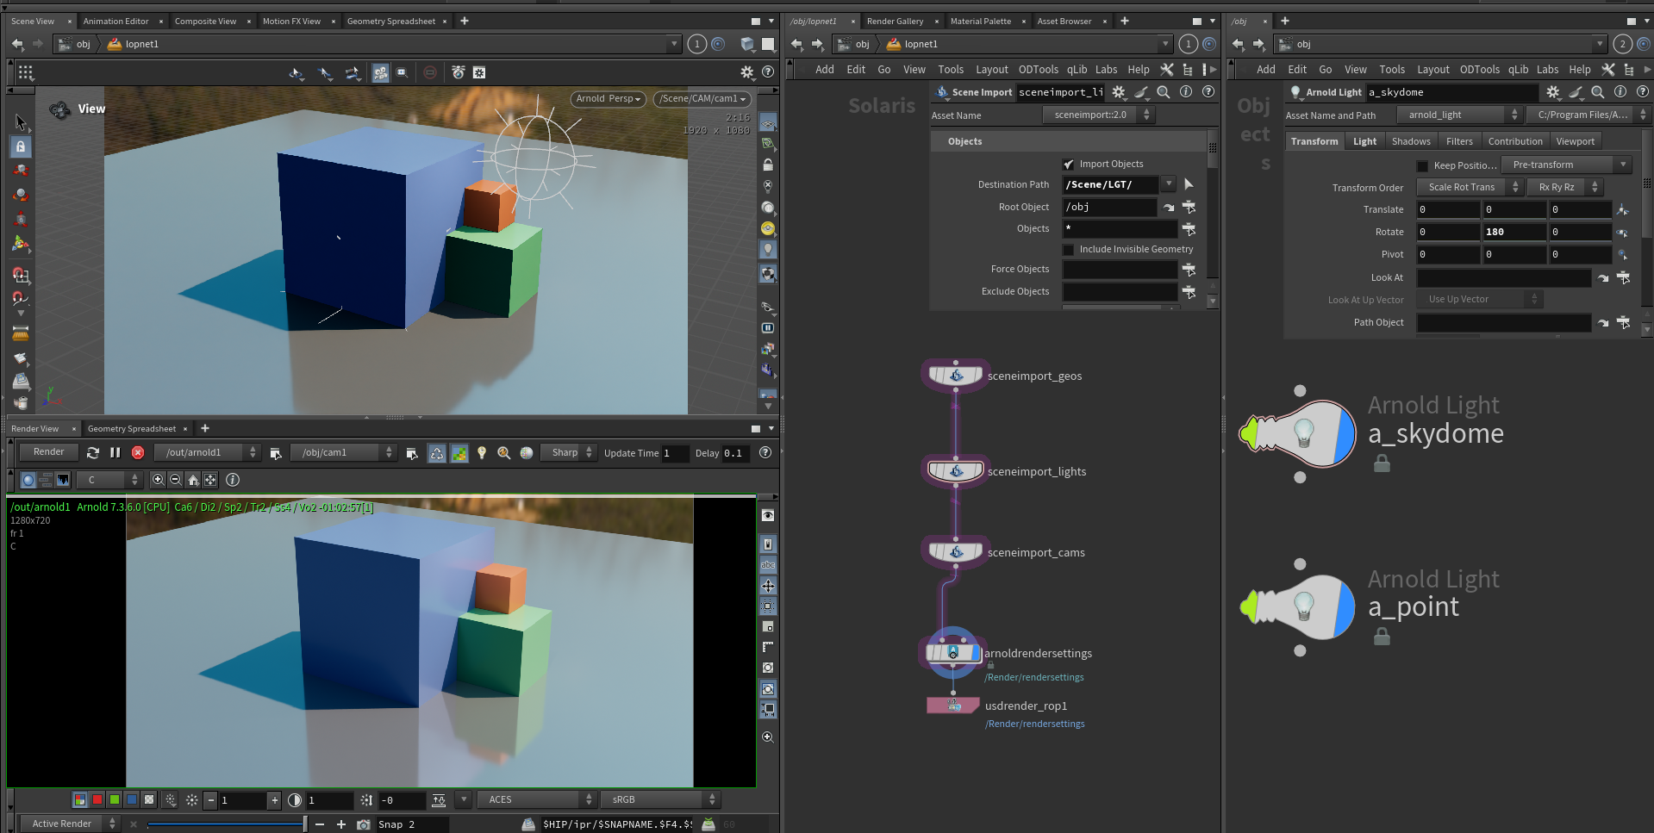Take a render snapshot with camera icon

click(364, 824)
